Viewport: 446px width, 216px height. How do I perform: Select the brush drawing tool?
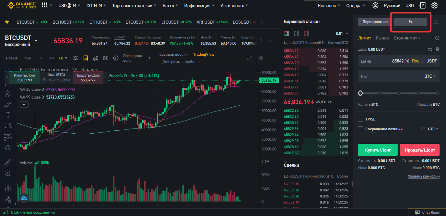point(8,104)
